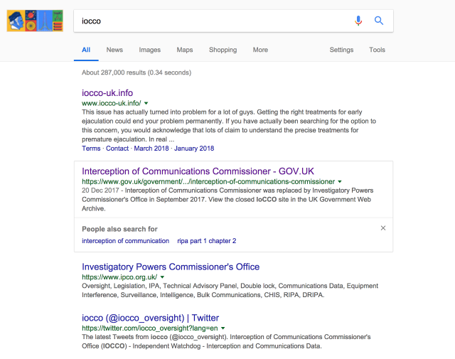Click the gov.uk interception-of-communications-commissioner URL text

coord(208,182)
